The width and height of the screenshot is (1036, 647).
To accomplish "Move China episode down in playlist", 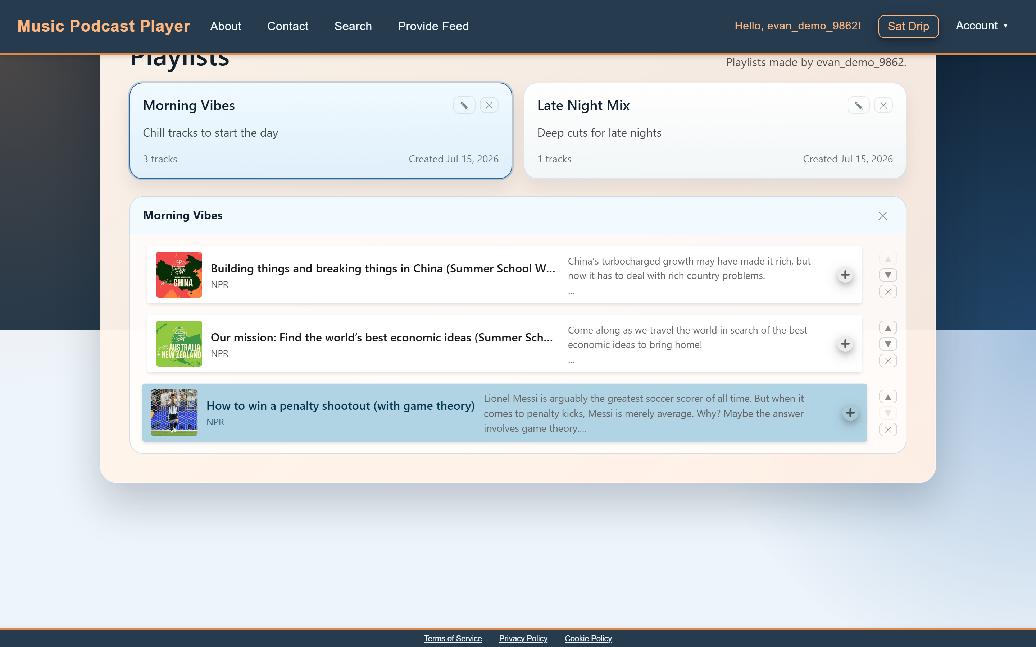I will [x=888, y=275].
